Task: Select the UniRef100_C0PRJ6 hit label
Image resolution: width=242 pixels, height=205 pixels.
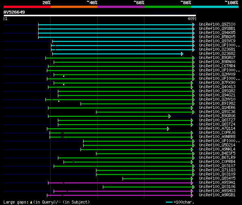Action: pyautogui.click(x=217, y=133)
